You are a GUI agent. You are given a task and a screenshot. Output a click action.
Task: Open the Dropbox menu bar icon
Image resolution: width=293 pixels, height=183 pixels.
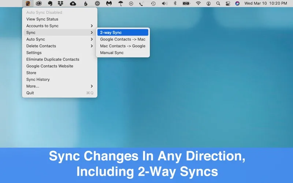click(60, 3)
